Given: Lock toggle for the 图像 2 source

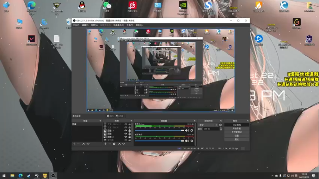Looking at the screenshot, I should [x=130, y=137].
